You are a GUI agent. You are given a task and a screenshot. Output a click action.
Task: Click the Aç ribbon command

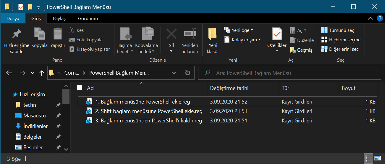point(298,30)
